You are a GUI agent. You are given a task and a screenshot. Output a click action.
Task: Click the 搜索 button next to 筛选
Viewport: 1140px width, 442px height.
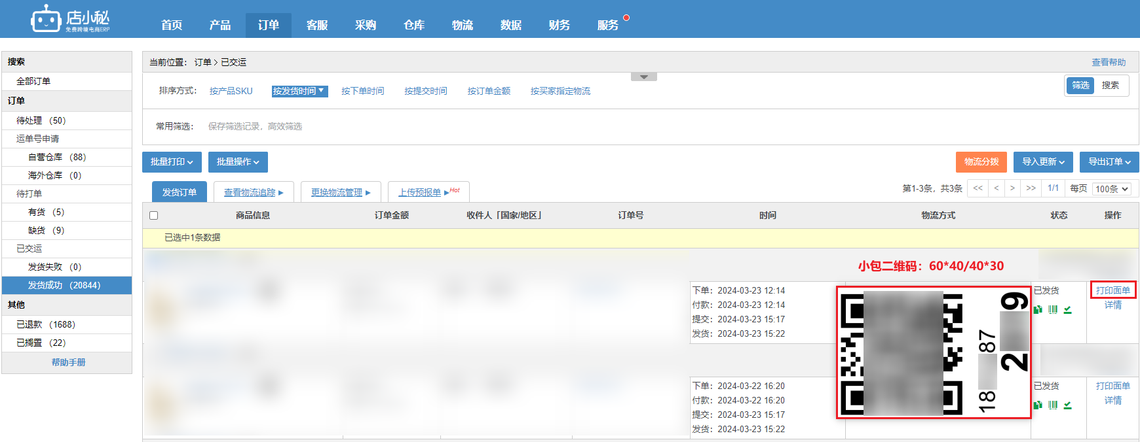(1111, 86)
